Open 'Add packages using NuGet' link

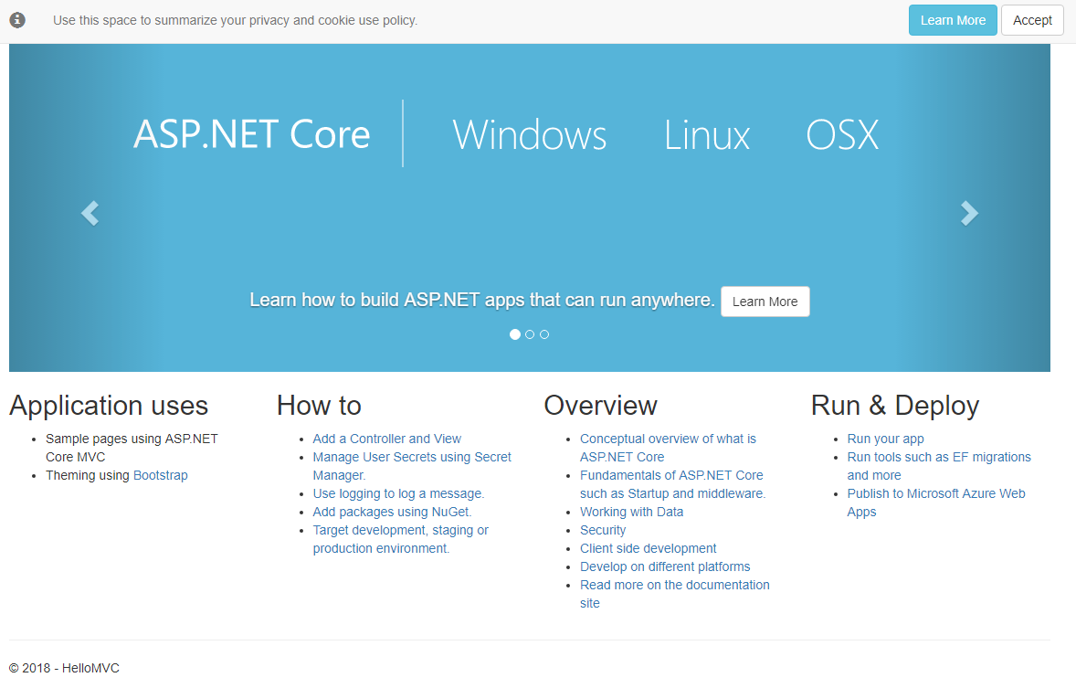[x=392, y=512]
